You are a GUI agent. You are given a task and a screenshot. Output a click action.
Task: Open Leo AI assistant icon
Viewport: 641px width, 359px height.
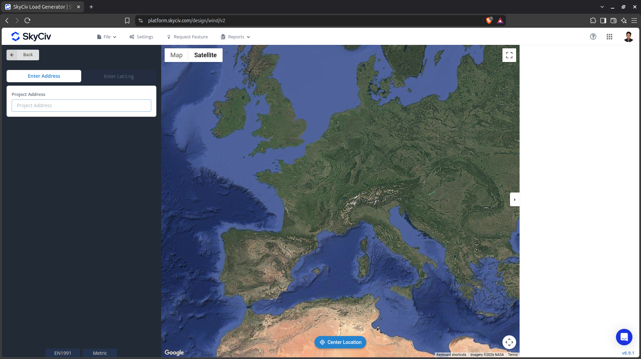coord(624,21)
